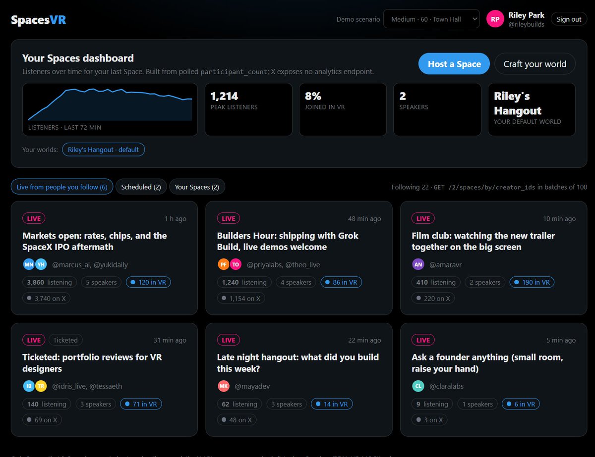This screenshot has width=595, height=457.
Task: Click the 86 in VR badge
Action: click(x=341, y=282)
